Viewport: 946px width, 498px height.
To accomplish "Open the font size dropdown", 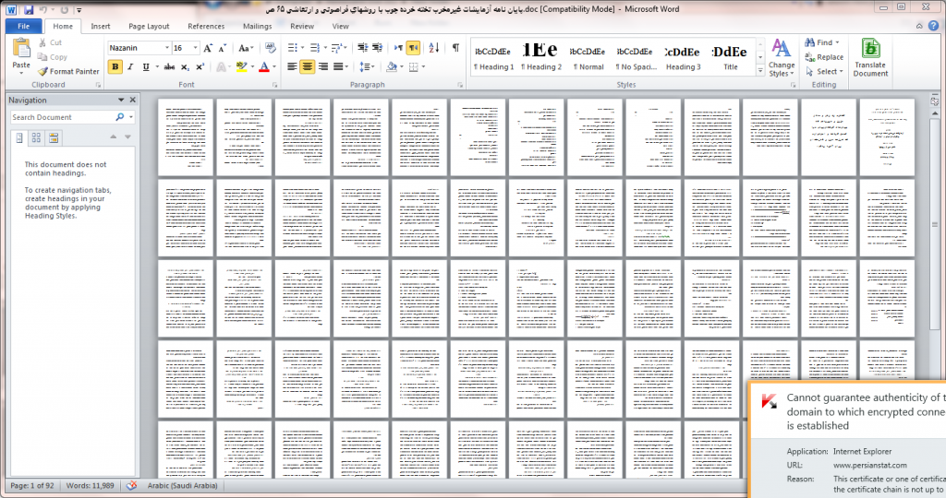I will [194, 48].
